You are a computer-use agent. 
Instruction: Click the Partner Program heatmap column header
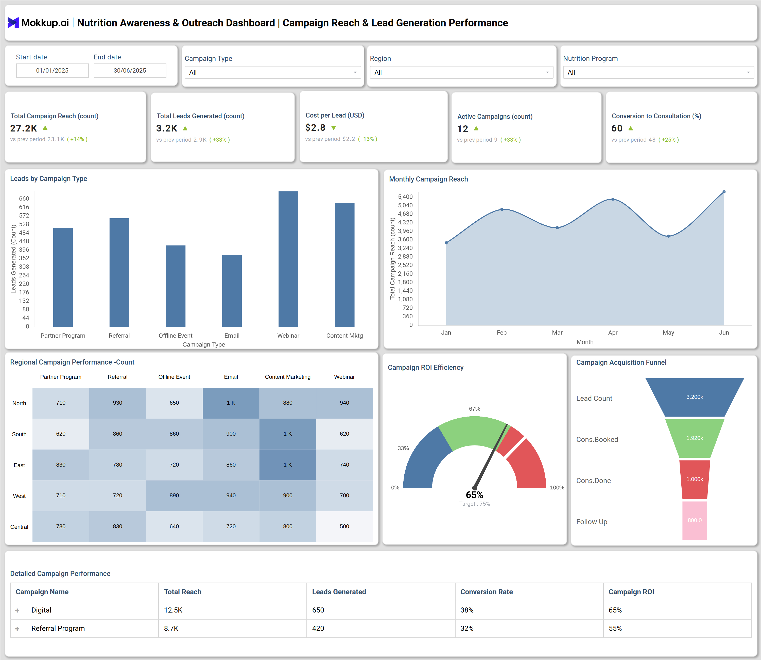click(x=61, y=377)
